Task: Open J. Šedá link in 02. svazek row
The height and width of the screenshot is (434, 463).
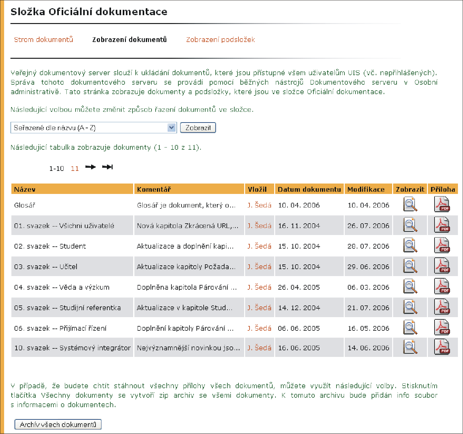Action: click(x=259, y=246)
